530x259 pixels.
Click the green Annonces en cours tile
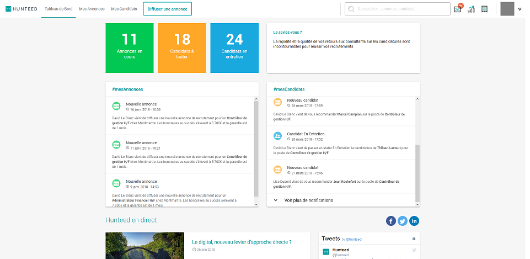tap(130, 48)
